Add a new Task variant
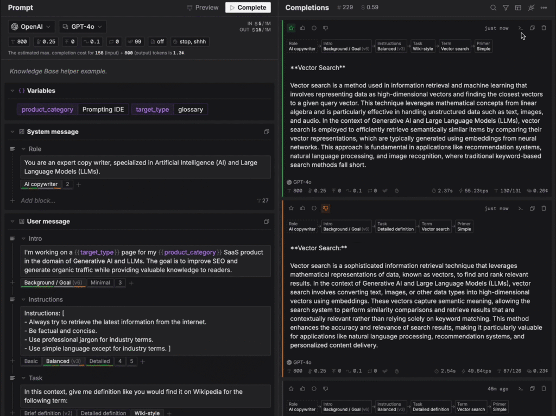The image size is (556, 416). point(169,413)
